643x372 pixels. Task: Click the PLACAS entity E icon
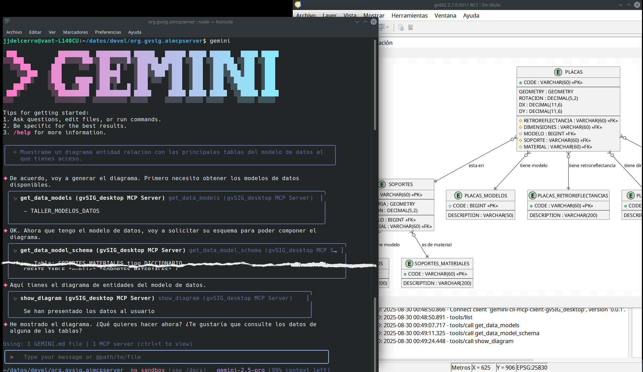558,72
